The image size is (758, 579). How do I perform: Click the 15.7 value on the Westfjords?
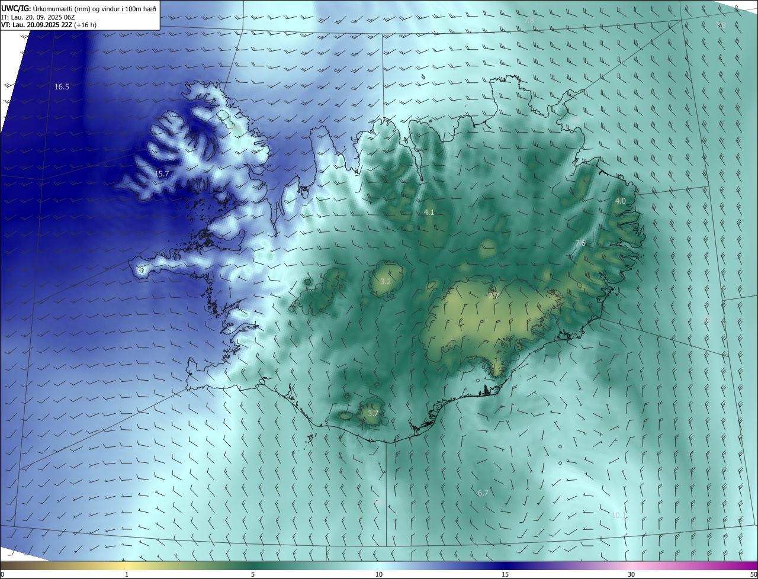162,174
